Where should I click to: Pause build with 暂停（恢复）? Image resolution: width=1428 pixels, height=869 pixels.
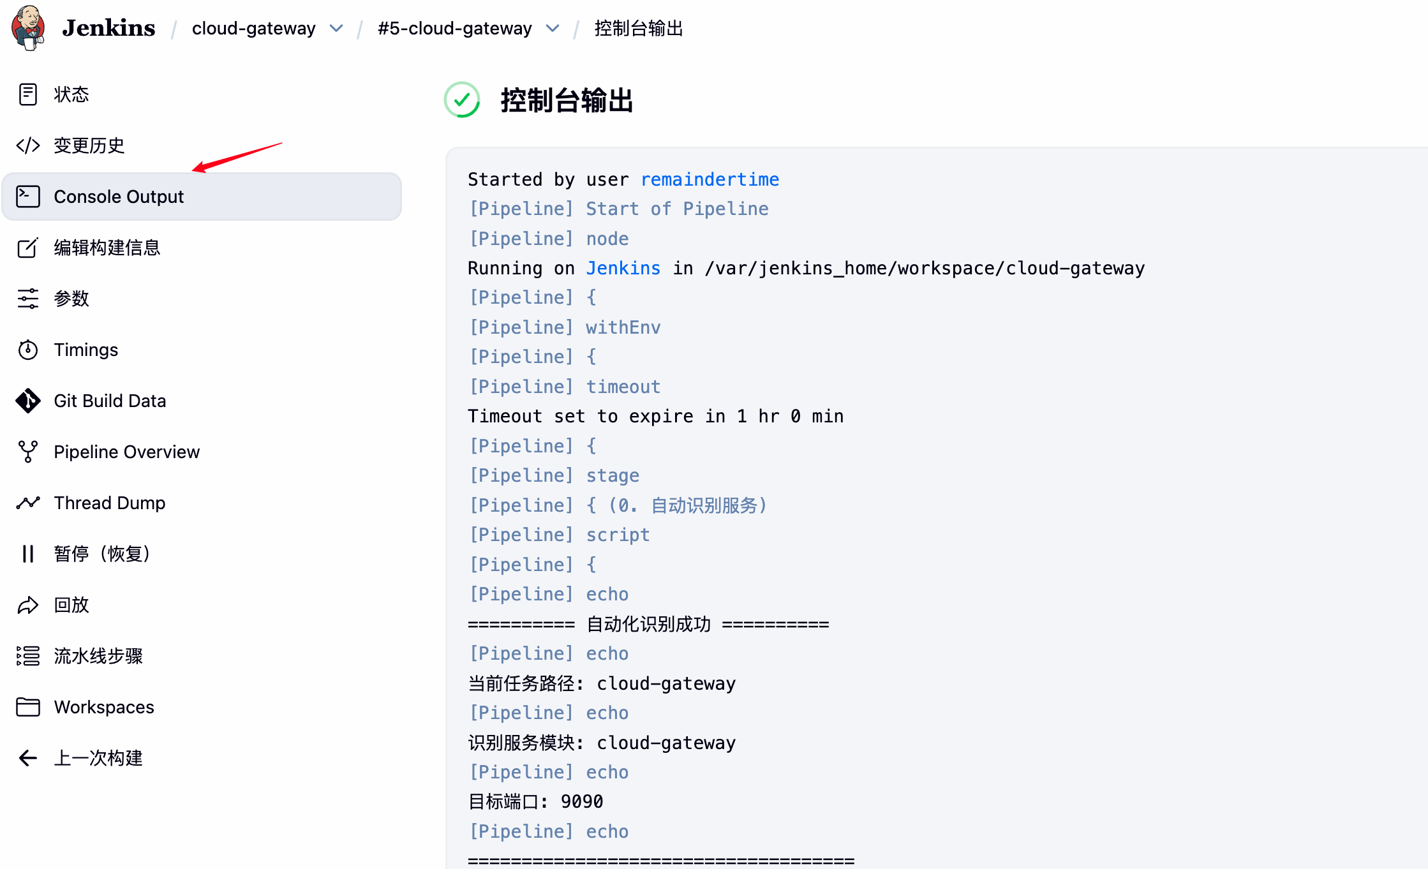pyautogui.click(x=101, y=554)
